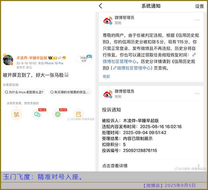
Task: Tap the orange V+ reward icon
Action: click(16, 114)
